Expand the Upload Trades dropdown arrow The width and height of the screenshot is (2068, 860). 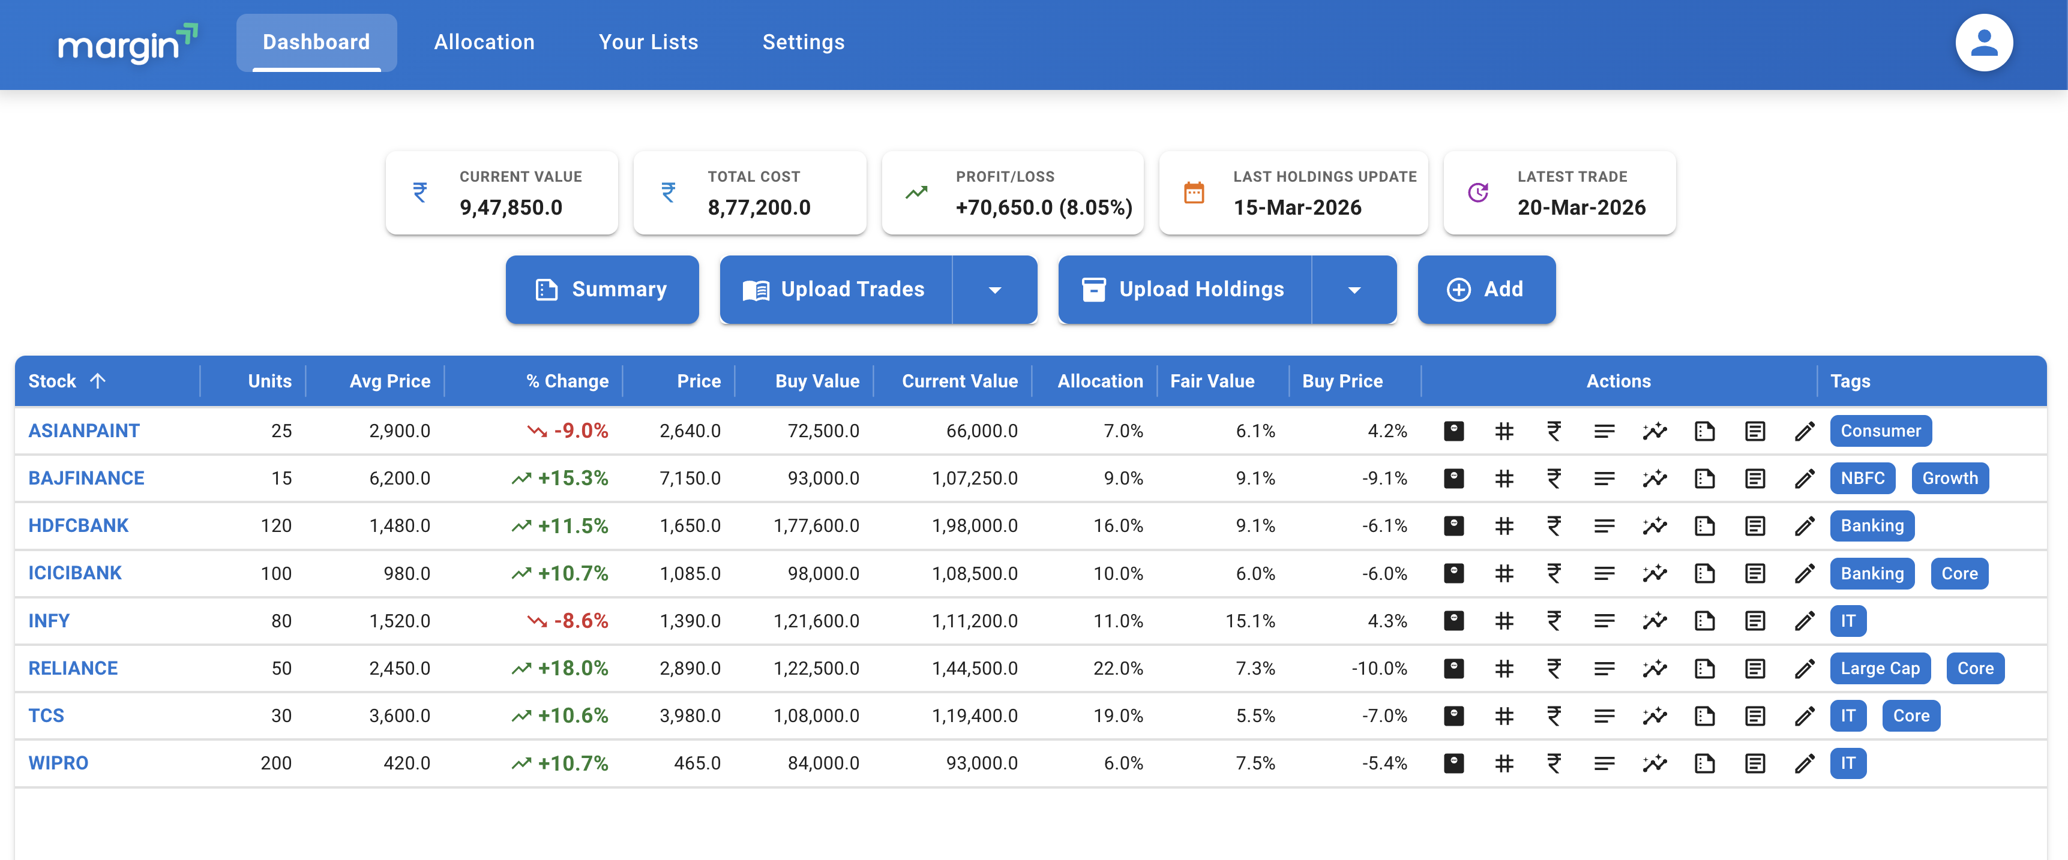(x=996, y=290)
